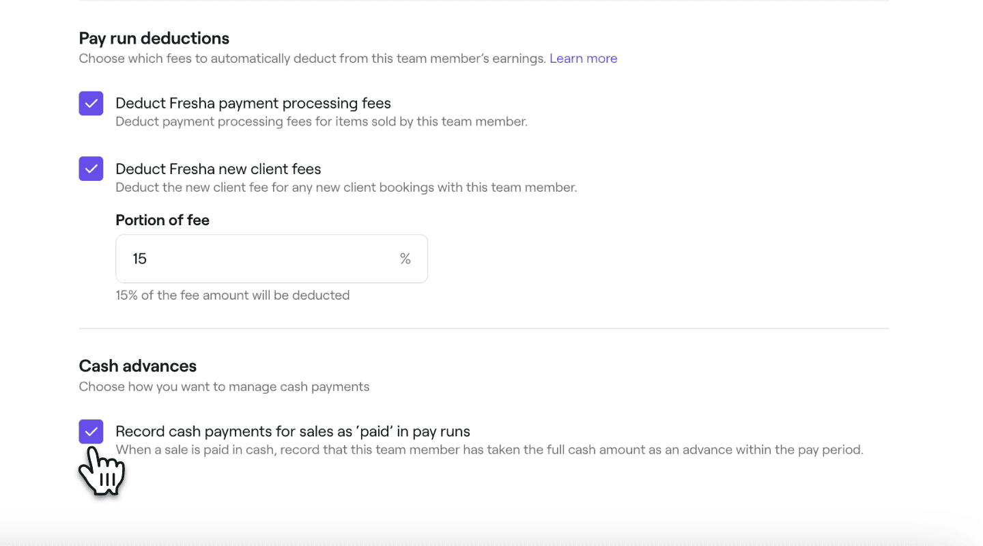
Task: Click description about new client bookings fee
Action: 346,188
